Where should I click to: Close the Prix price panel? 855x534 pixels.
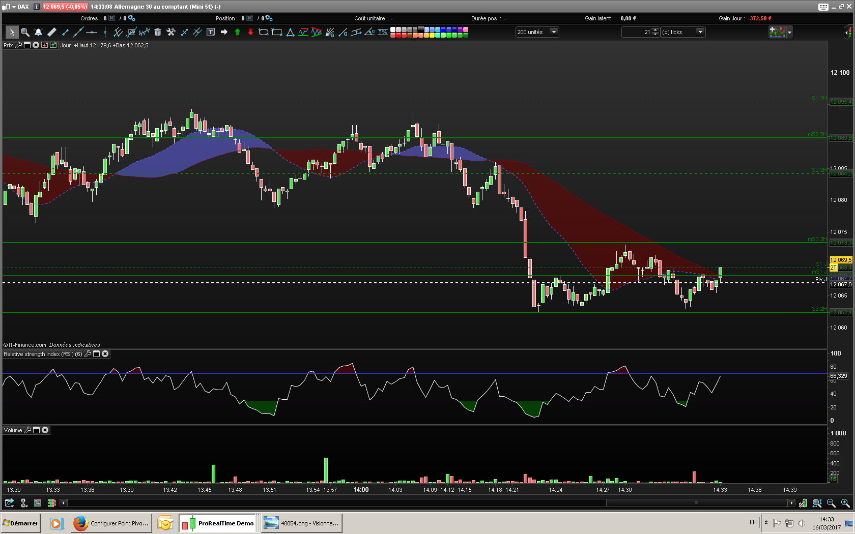point(36,45)
